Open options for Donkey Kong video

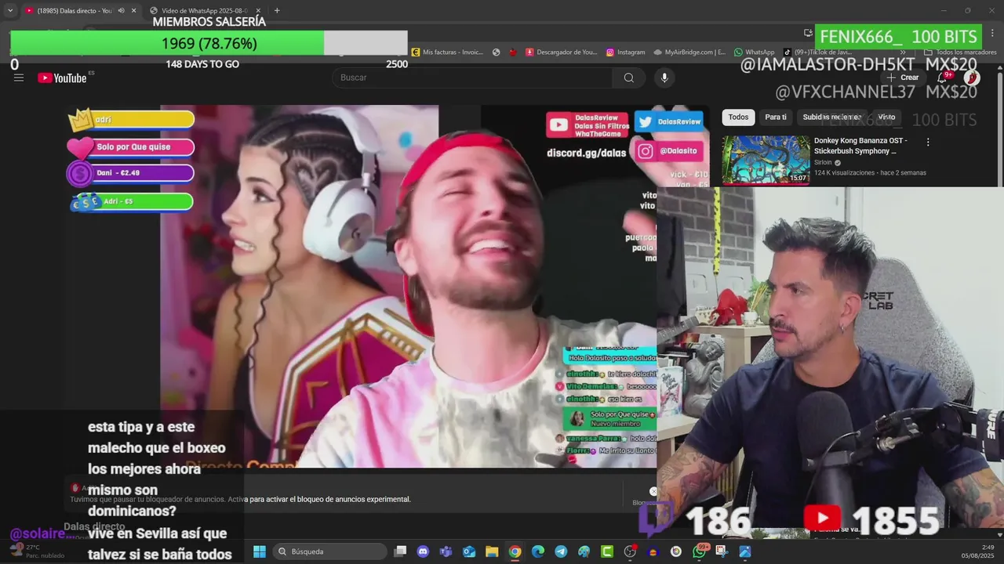[x=928, y=143]
